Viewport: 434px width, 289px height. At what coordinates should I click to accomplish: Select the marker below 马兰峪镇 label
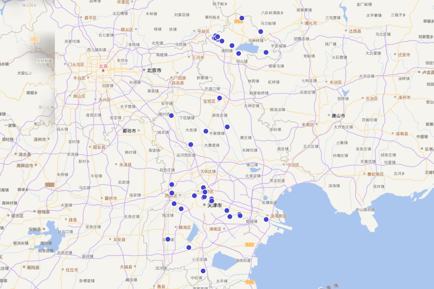pyautogui.click(x=260, y=31)
